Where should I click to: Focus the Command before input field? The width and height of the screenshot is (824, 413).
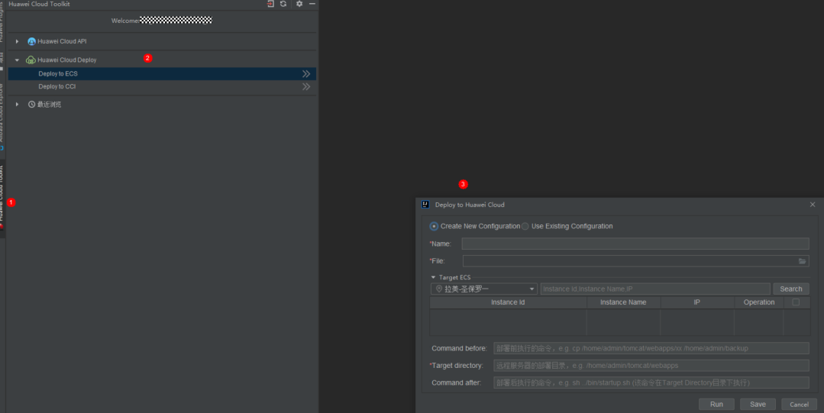tap(651, 348)
